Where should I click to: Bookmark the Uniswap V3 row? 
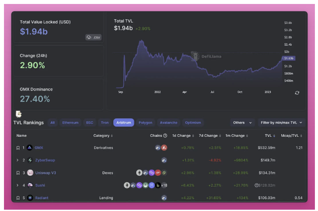[18, 173]
